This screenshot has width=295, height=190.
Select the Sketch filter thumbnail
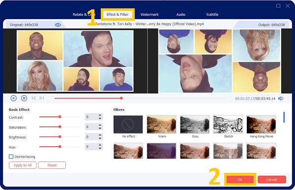pyautogui.click(x=228, y=124)
